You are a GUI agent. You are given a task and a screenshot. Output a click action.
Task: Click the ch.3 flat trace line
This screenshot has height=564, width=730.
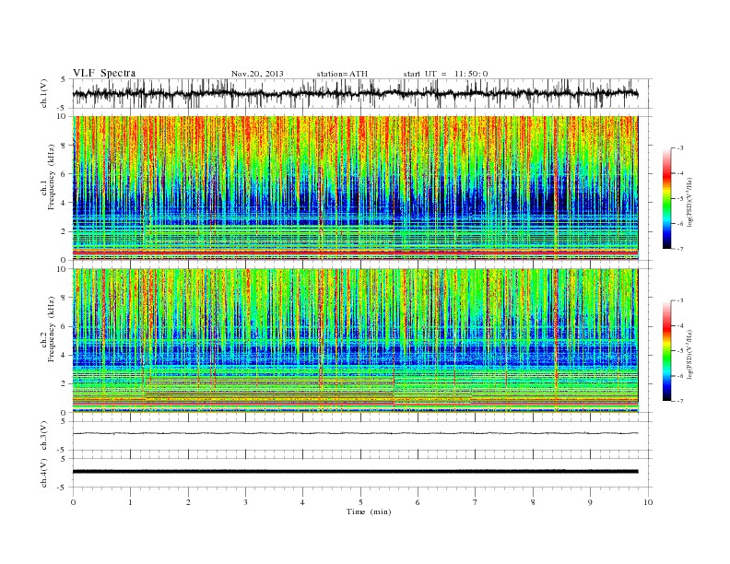[x=356, y=433]
